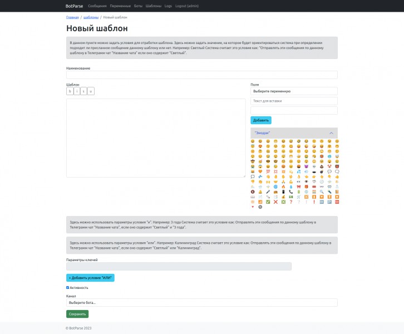Toggle the Активность checkbox
The width and height of the screenshot is (404, 334).
tap(67, 288)
